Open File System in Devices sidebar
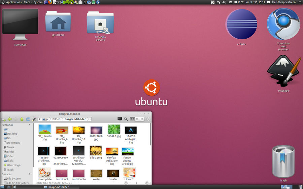 (12, 179)
